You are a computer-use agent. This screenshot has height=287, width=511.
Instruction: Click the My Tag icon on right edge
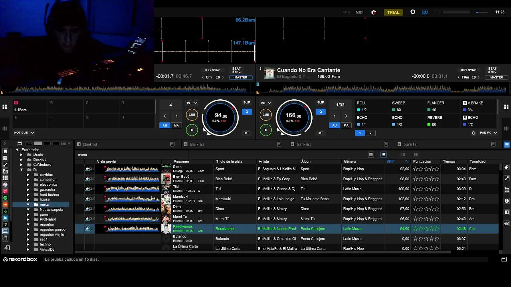(x=507, y=167)
